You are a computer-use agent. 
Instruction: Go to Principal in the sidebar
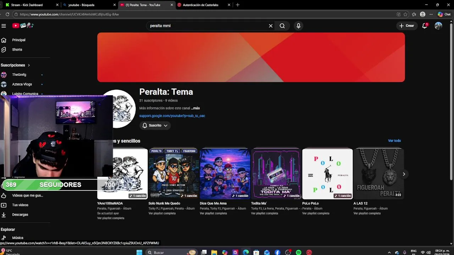tap(18, 40)
